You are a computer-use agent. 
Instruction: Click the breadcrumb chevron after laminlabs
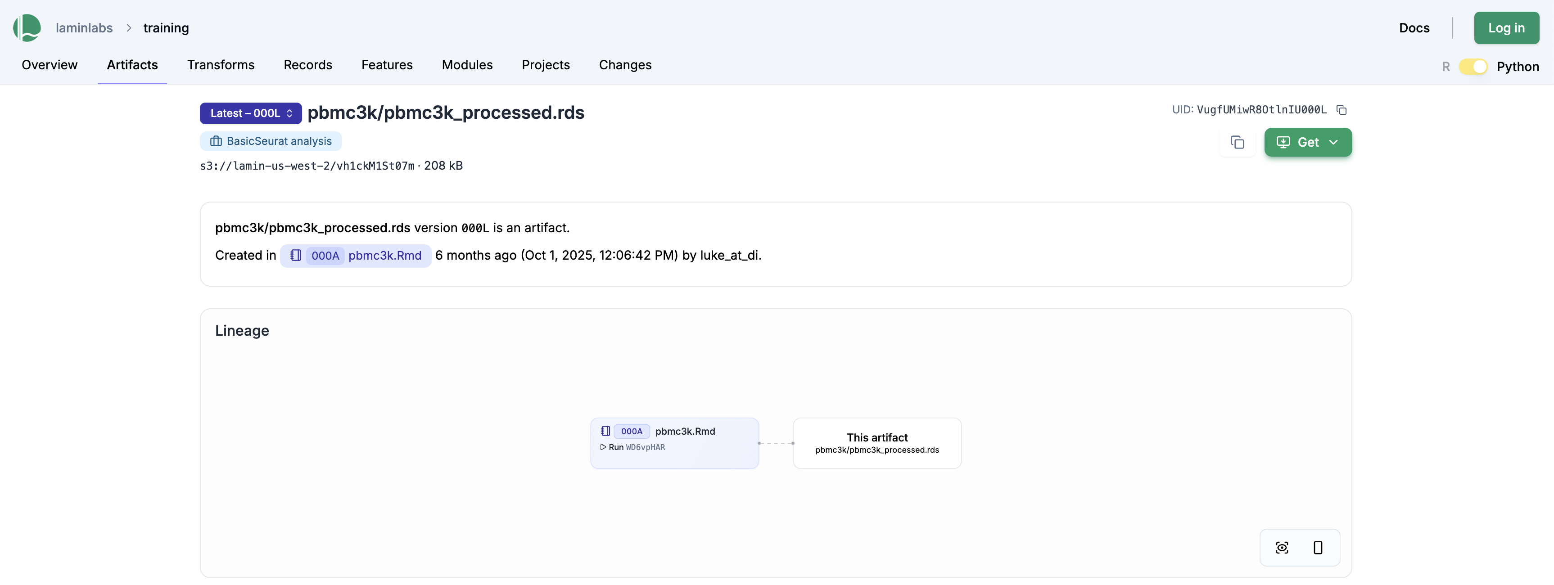tap(128, 28)
